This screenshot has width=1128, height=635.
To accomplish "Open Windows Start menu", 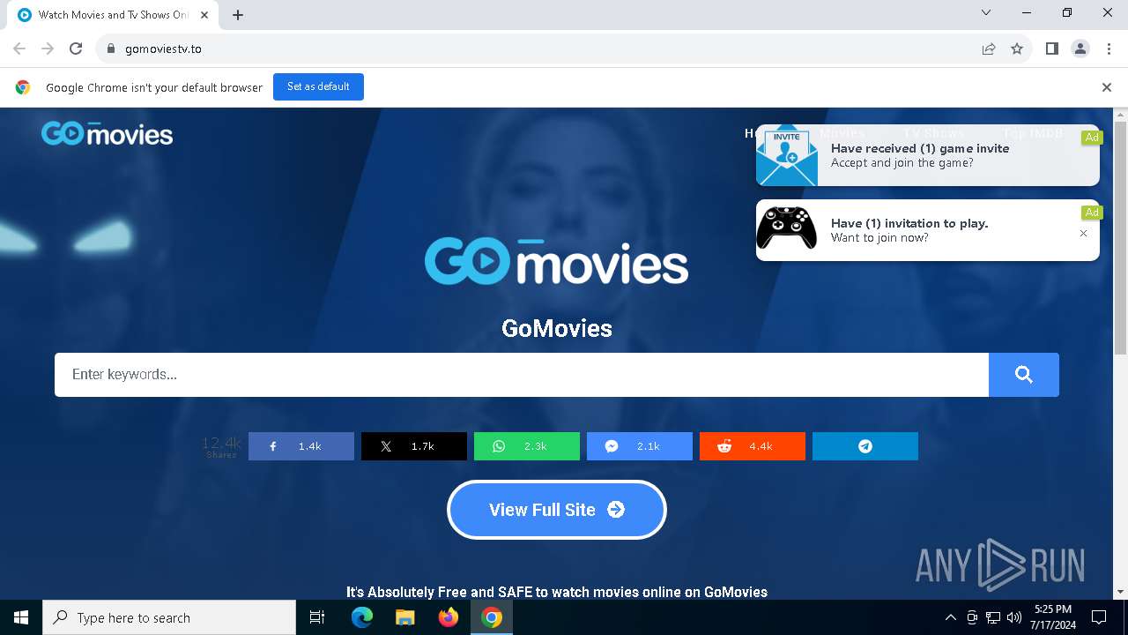I will tap(21, 617).
